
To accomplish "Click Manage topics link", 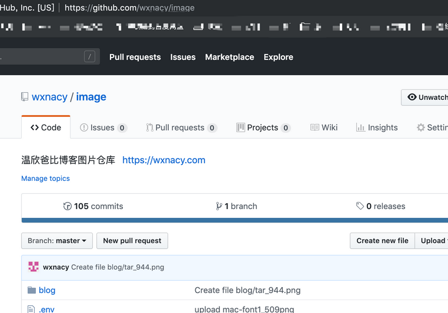I will tap(45, 179).
